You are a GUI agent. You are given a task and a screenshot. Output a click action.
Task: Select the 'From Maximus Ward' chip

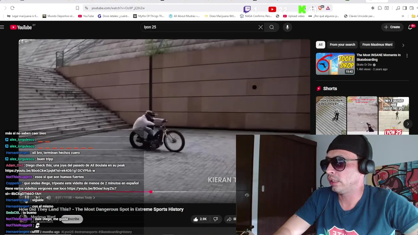tap(377, 45)
